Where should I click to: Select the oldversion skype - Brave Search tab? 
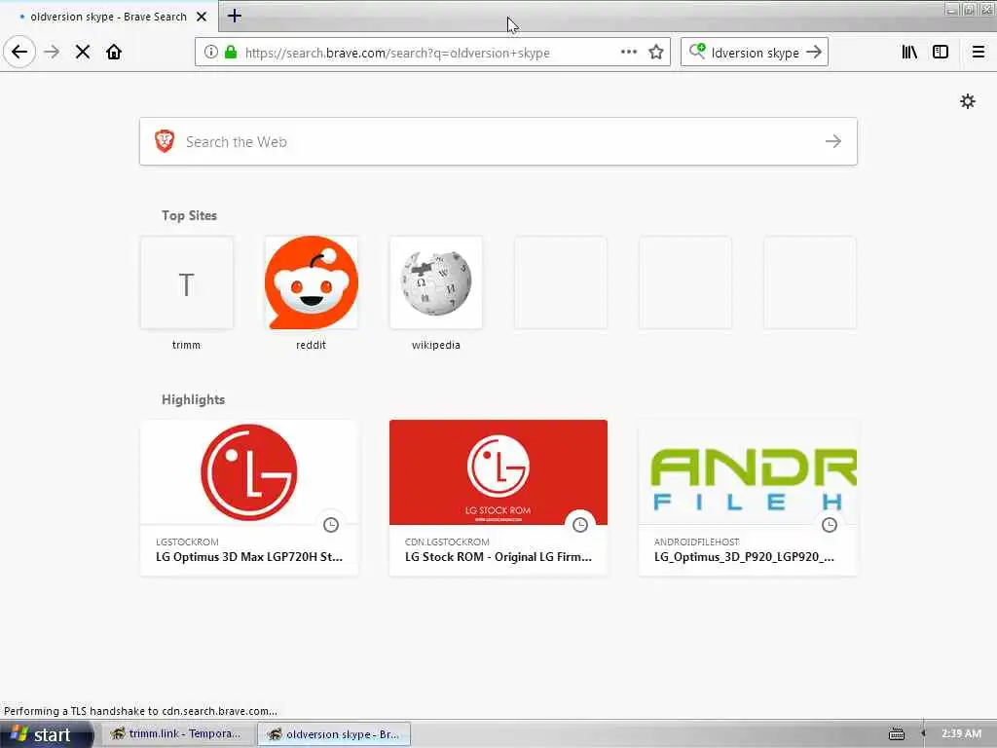108,17
